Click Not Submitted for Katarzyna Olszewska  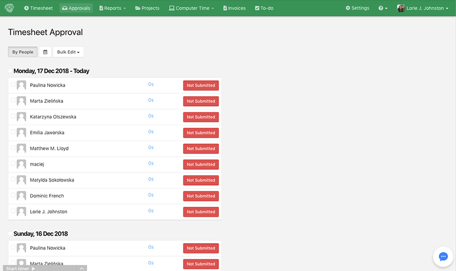click(200, 117)
